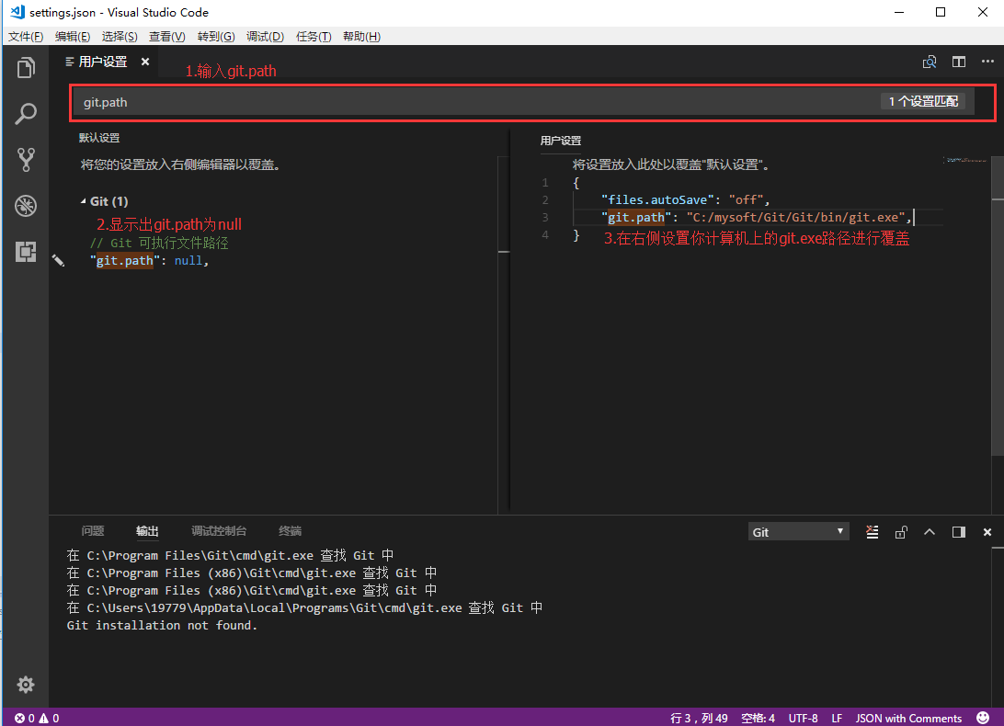
Task: Change the UTF-8 file encoding
Action: [803, 719]
